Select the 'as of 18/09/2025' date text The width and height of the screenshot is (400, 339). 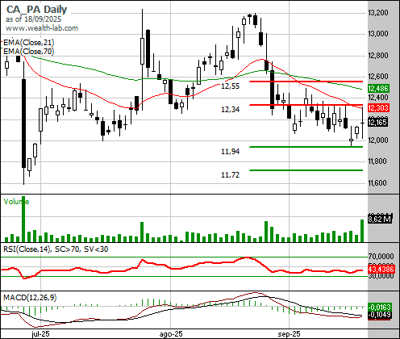tap(33, 19)
